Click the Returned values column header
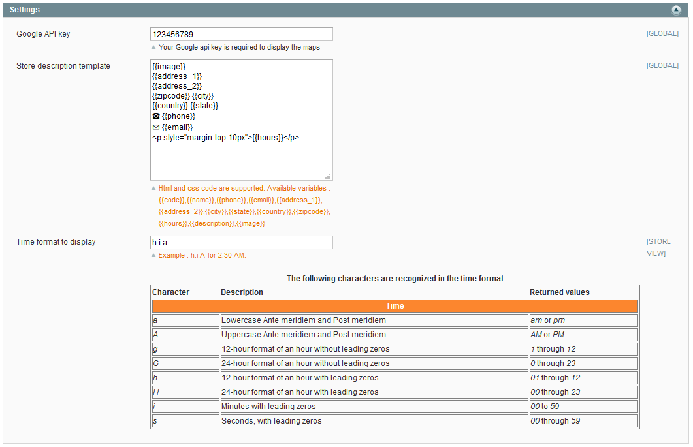Image resolution: width=693 pixels, height=447 pixels. [x=559, y=292]
